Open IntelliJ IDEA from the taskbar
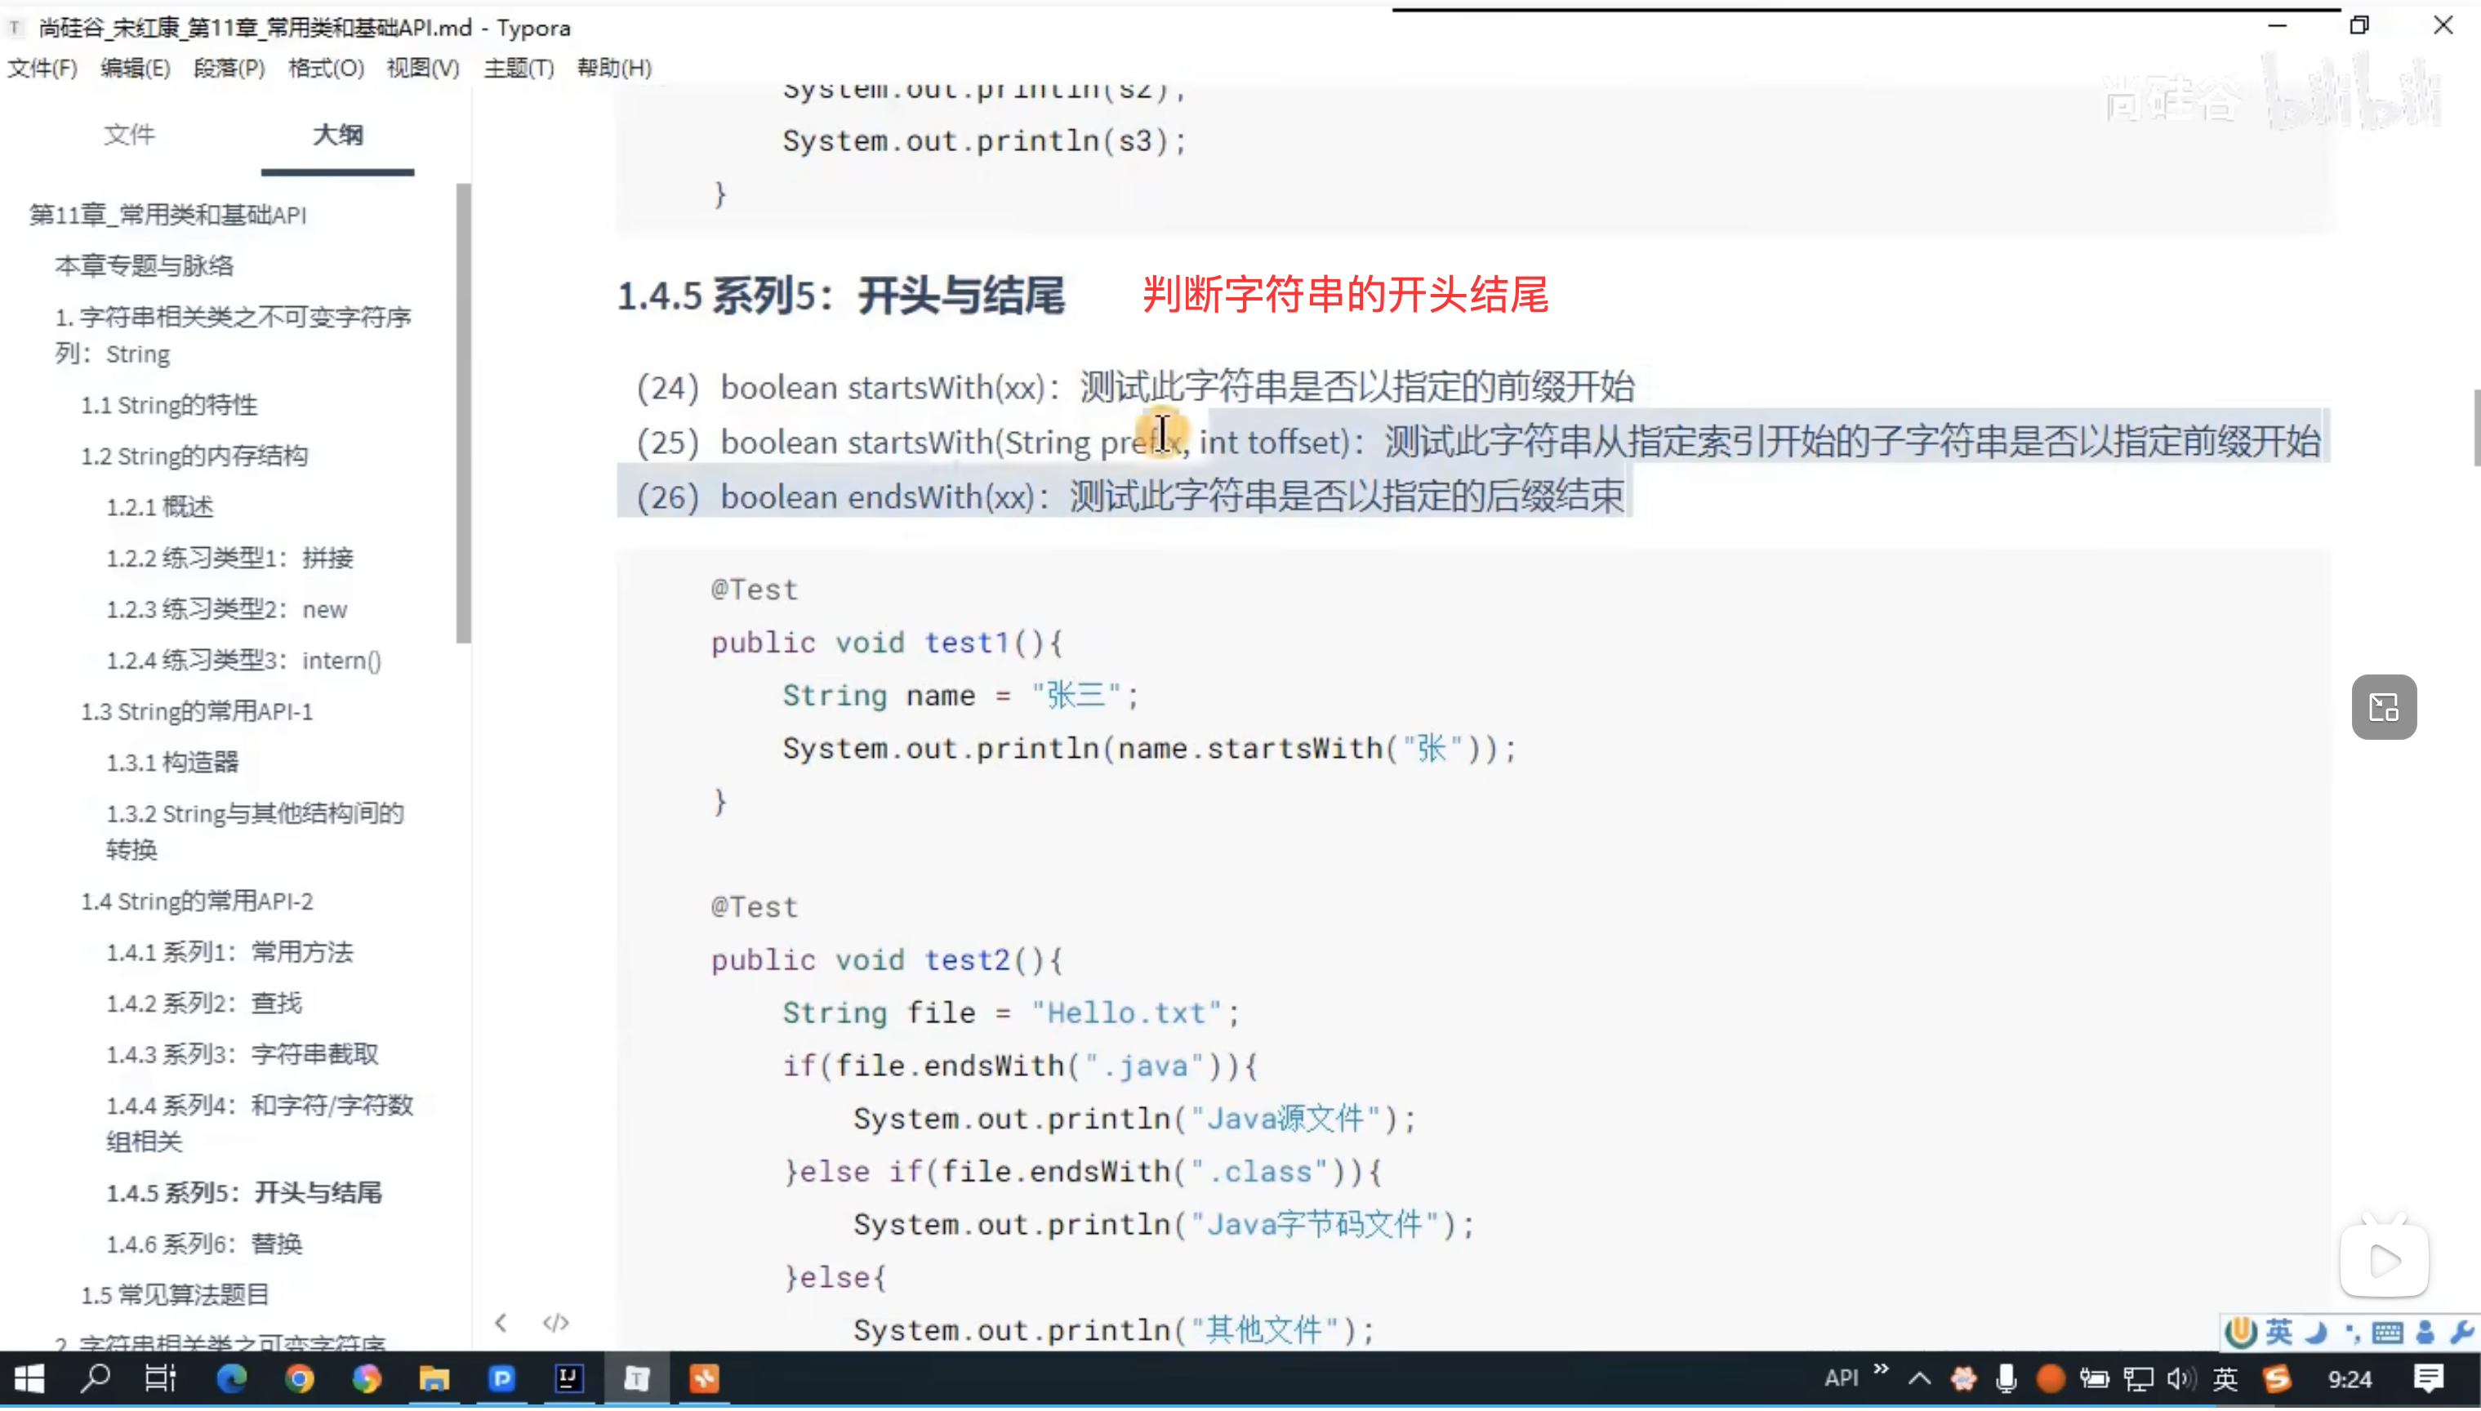The image size is (2481, 1411). pos(569,1378)
